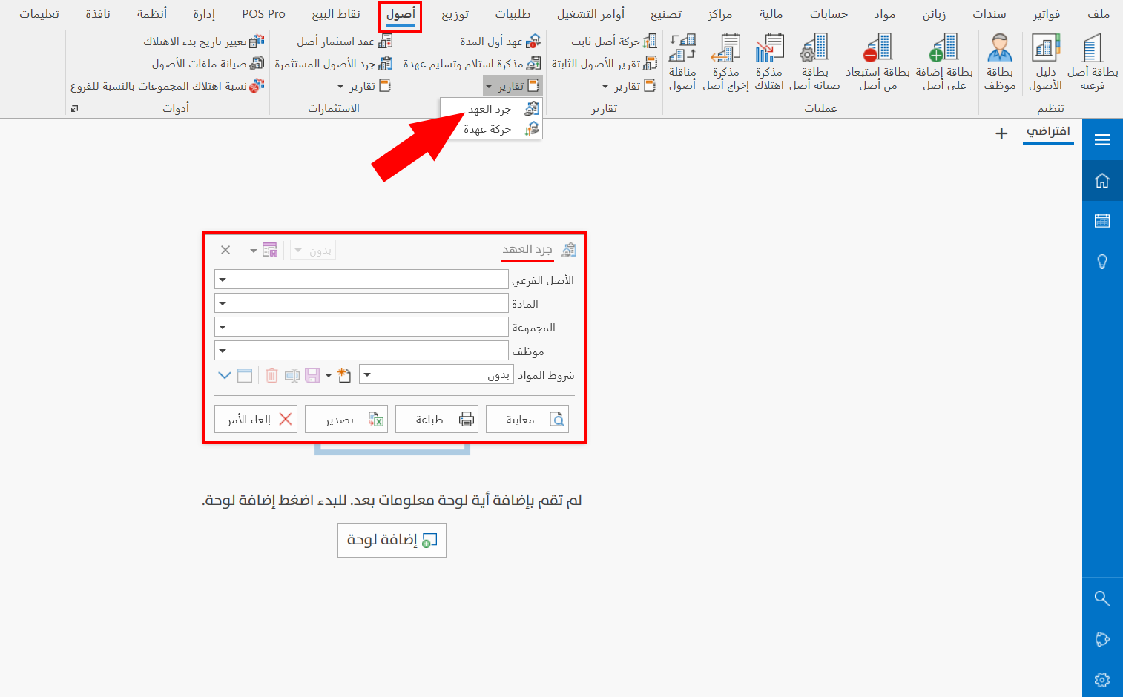Click أدوات group dialog launcher icon

(x=74, y=109)
